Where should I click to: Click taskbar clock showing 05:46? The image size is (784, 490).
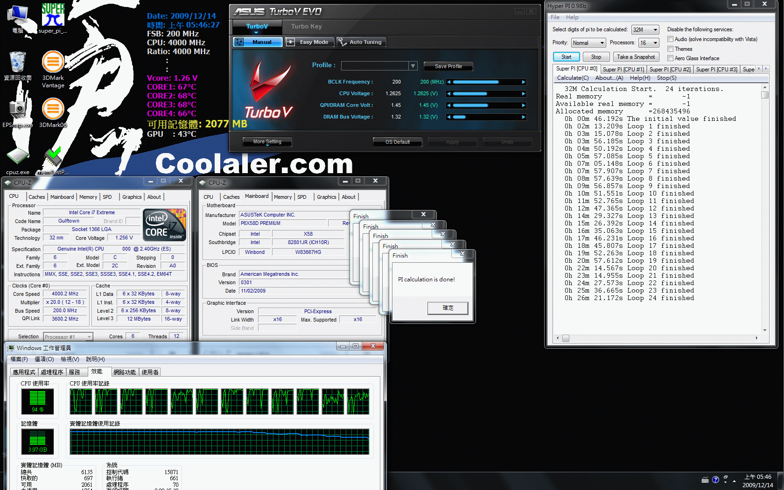[758, 481]
